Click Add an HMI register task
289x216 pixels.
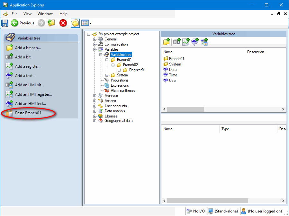[x=33, y=94]
